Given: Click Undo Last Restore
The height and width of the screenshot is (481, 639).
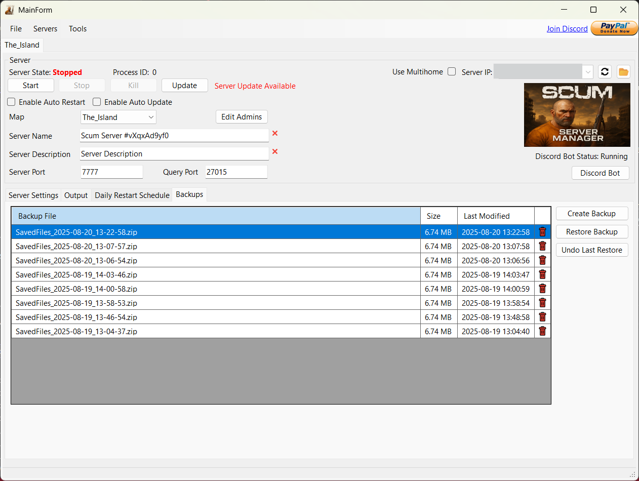Looking at the screenshot, I should [x=592, y=250].
